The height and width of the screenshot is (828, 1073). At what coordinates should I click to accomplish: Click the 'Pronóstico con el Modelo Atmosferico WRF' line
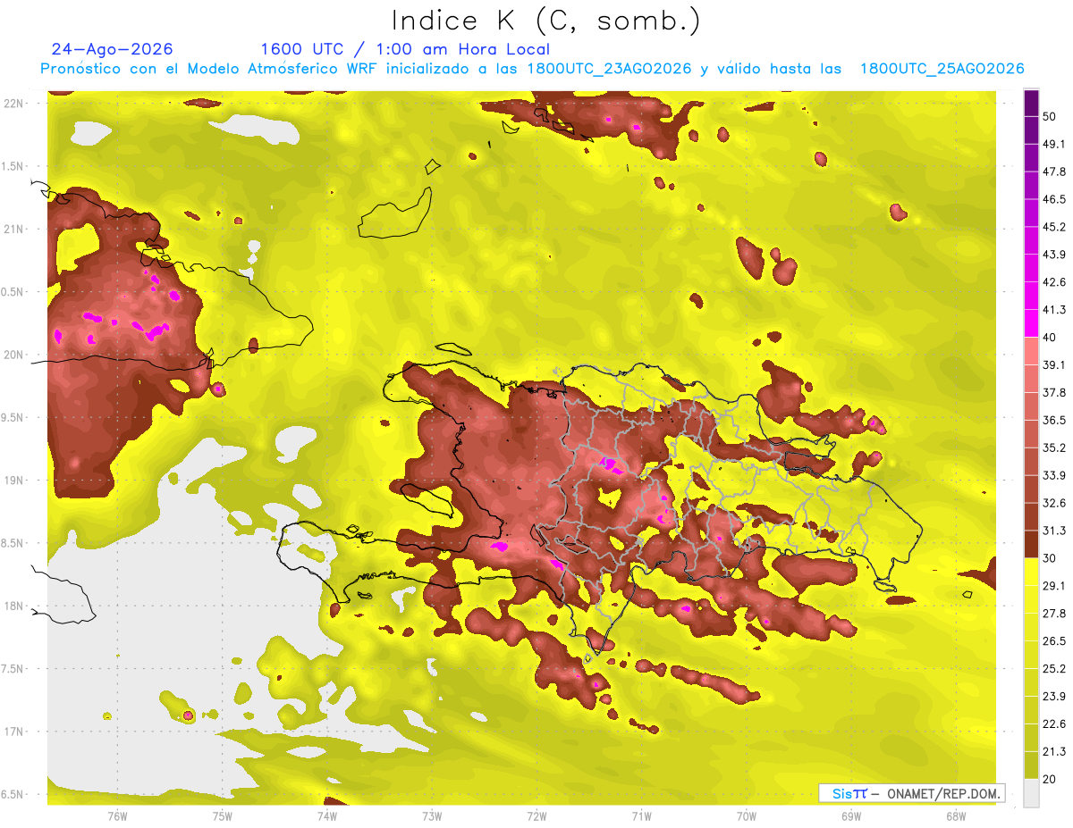(532, 69)
